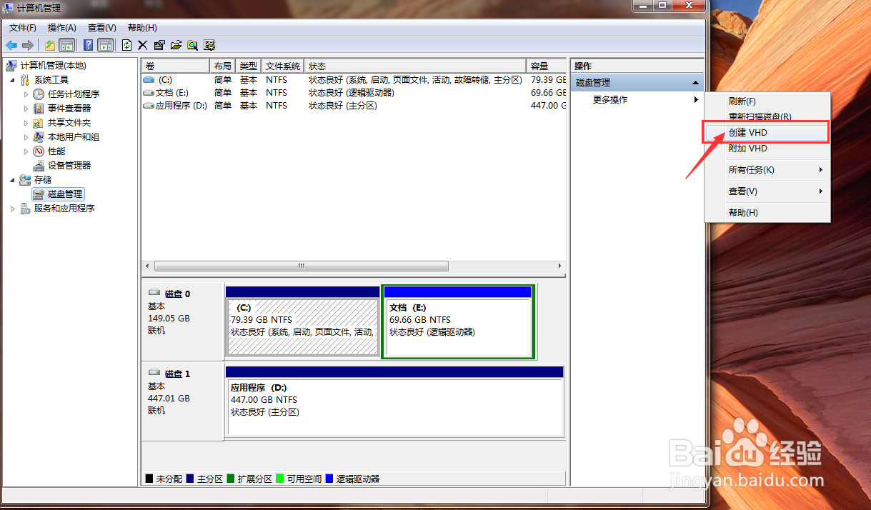This screenshot has height=510, width=871.
Task: Choose 附加 VHD in the popup menu
Action: 767,149
